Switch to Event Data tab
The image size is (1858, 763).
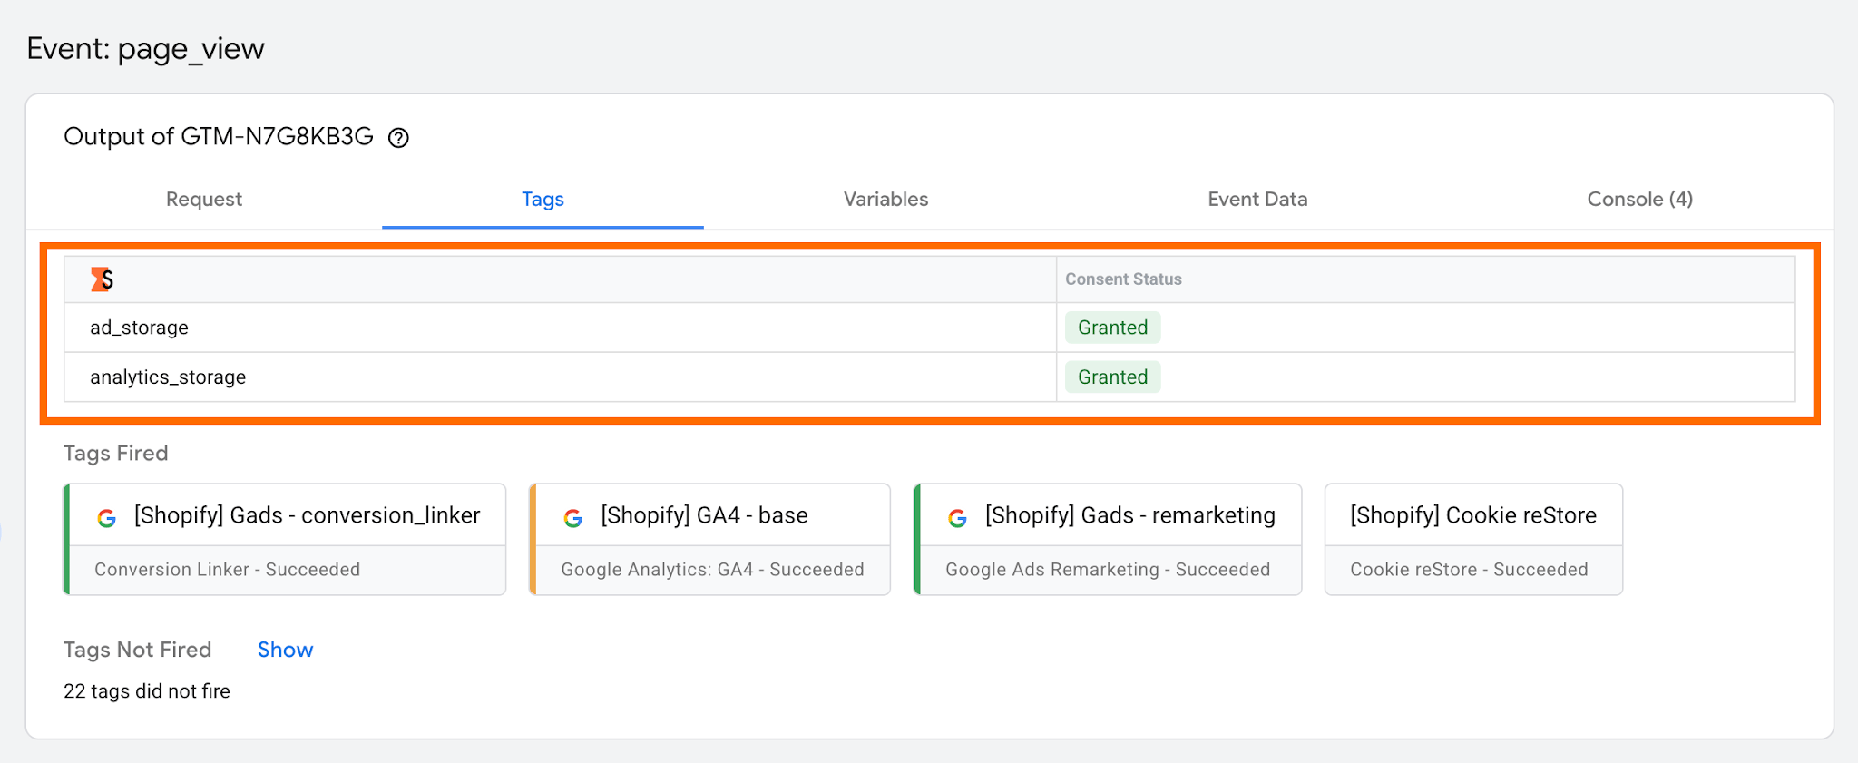[x=1257, y=200]
